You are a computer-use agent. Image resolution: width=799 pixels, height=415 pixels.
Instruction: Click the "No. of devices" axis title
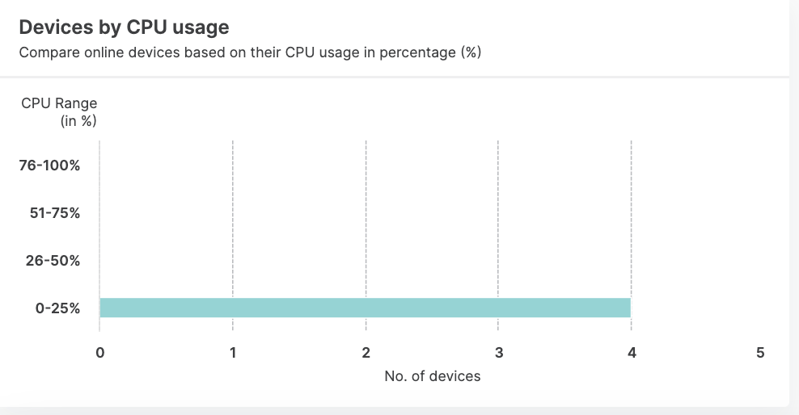[x=432, y=376]
